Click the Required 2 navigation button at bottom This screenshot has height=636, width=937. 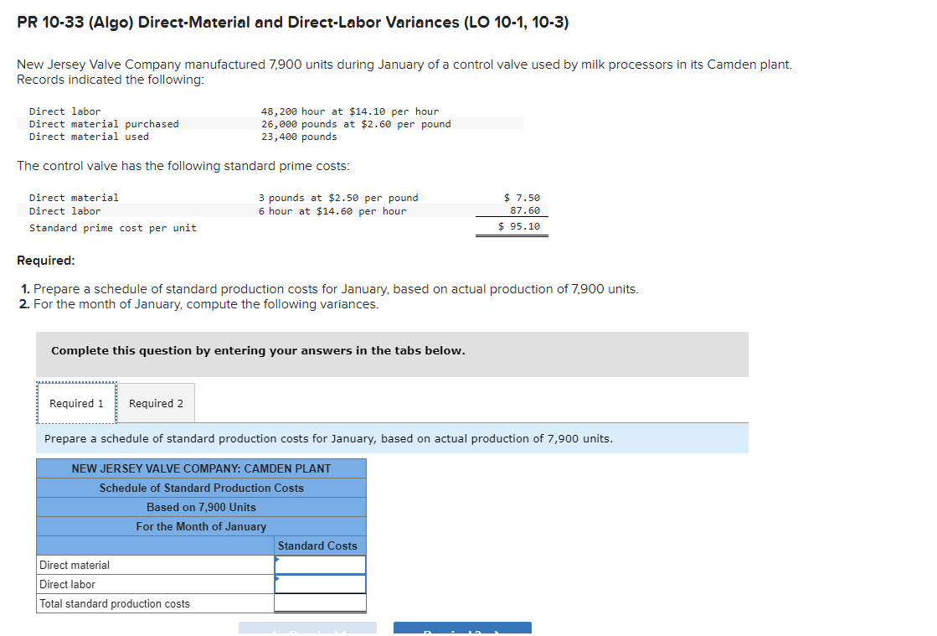pos(462,628)
